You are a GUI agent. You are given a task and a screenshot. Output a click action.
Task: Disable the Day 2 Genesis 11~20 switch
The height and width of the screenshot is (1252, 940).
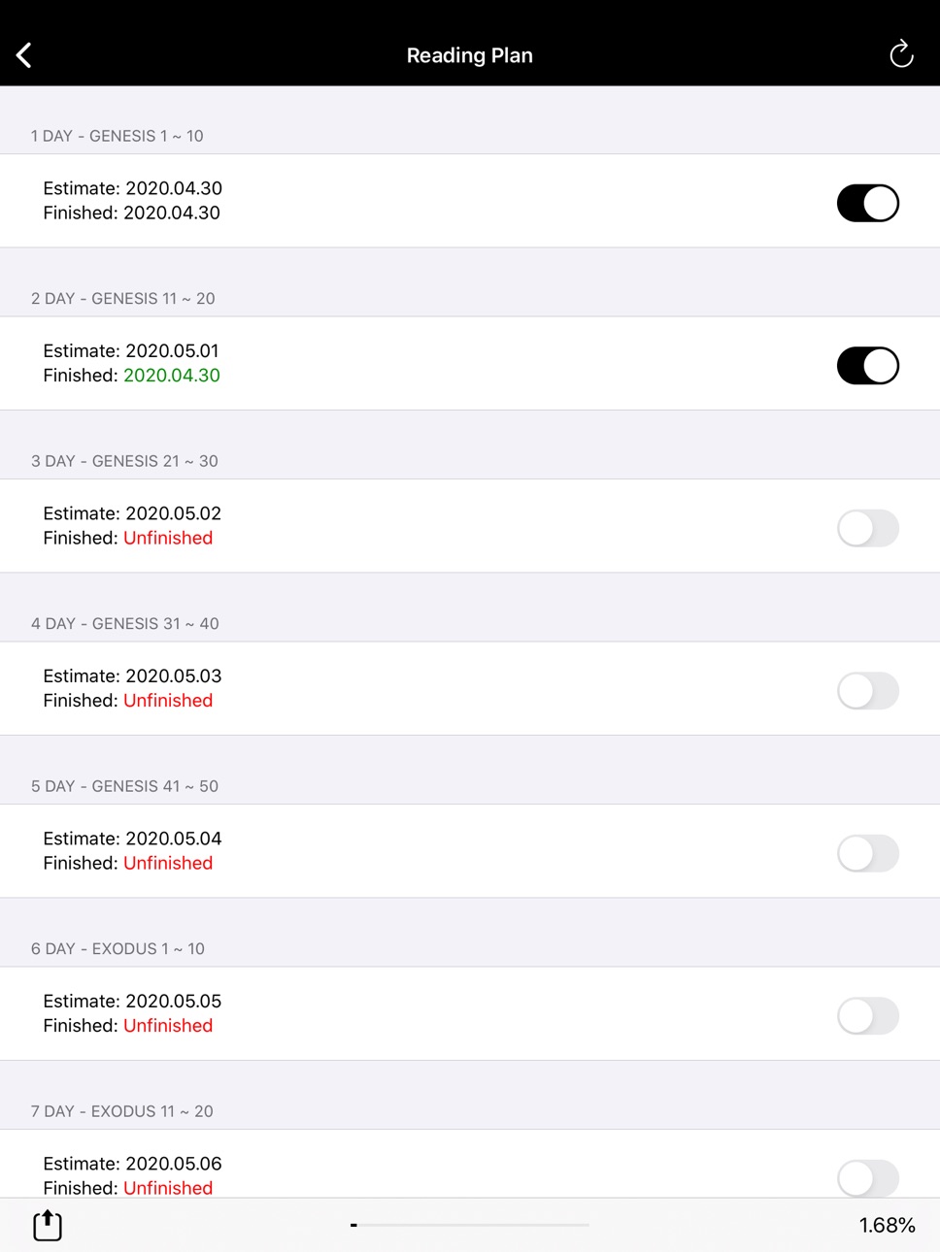[868, 366]
